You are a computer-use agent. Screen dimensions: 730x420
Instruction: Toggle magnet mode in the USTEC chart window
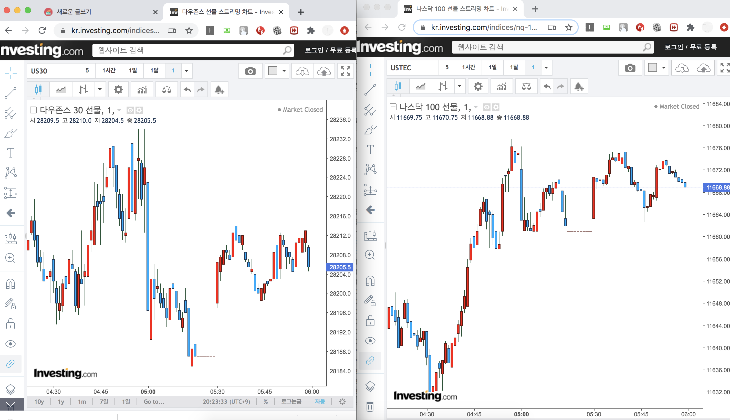[x=370, y=281]
